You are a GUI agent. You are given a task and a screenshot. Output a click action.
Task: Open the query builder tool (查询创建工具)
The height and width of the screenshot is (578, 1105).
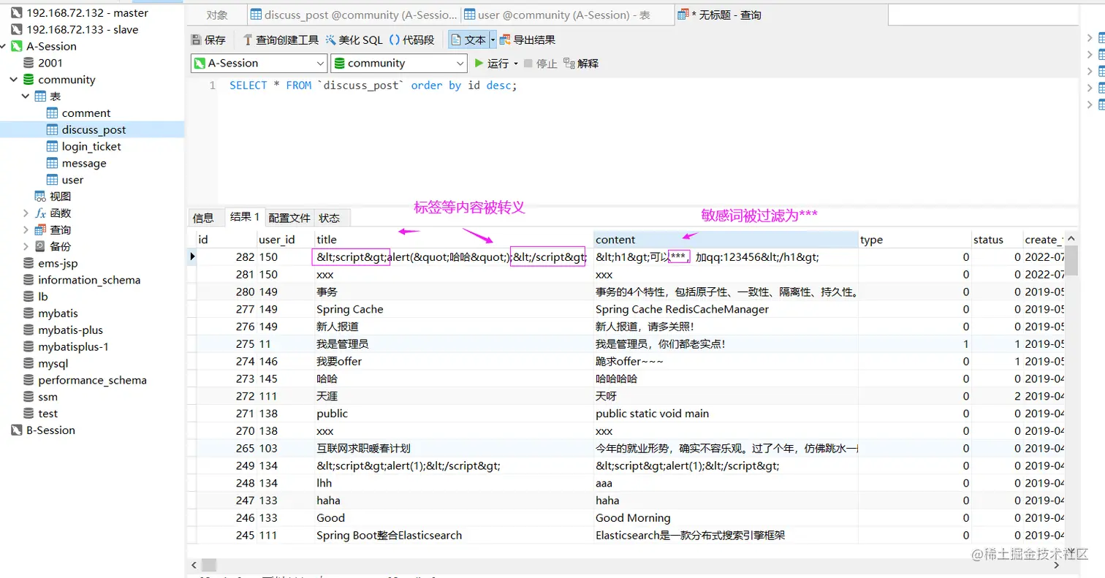pos(281,40)
